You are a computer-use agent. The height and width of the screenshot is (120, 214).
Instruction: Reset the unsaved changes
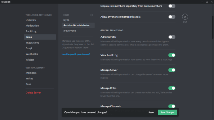tap(151, 112)
